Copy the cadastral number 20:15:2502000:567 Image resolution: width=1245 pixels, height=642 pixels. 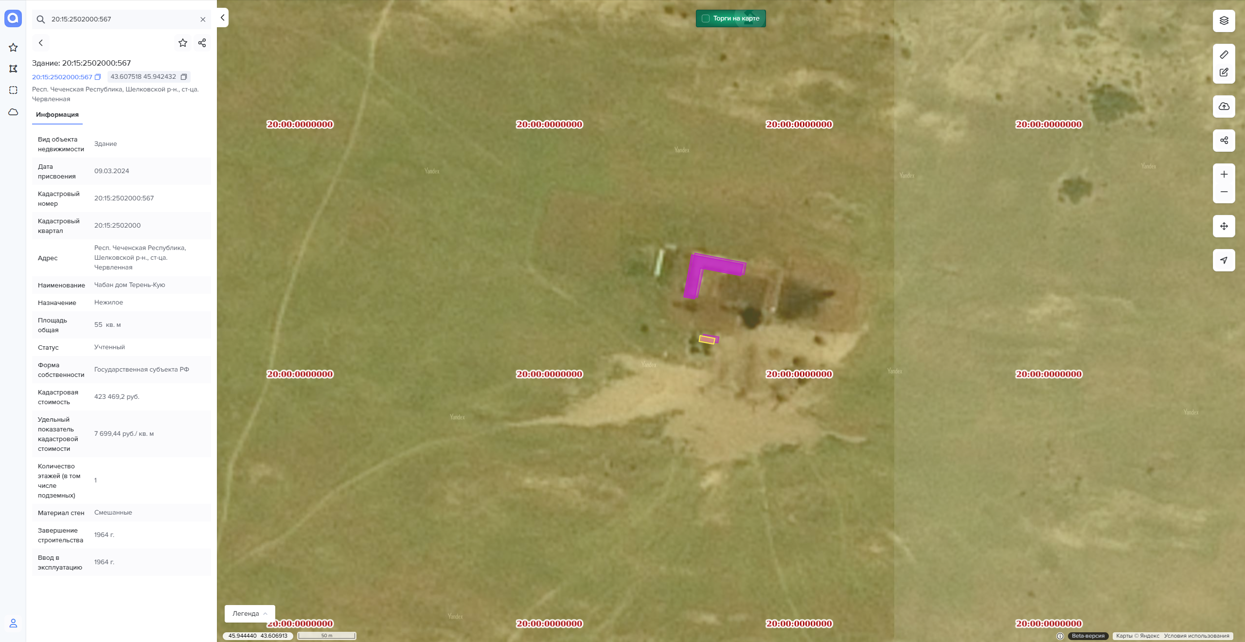click(x=98, y=77)
